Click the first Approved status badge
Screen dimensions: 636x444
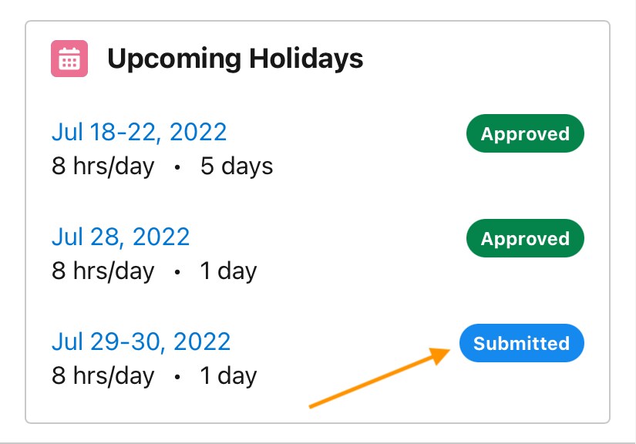click(x=525, y=133)
